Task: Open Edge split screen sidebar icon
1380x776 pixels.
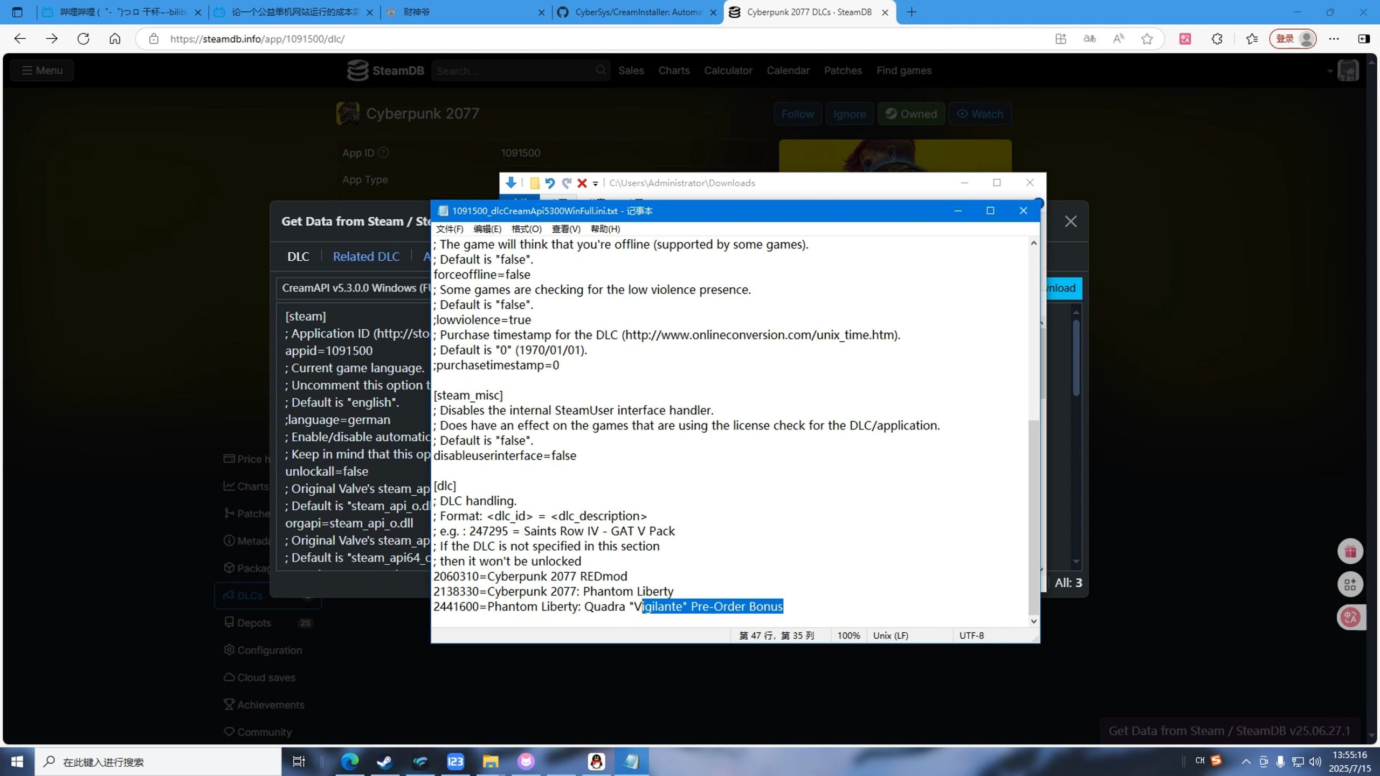Action: pyautogui.click(x=1364, y=39)
